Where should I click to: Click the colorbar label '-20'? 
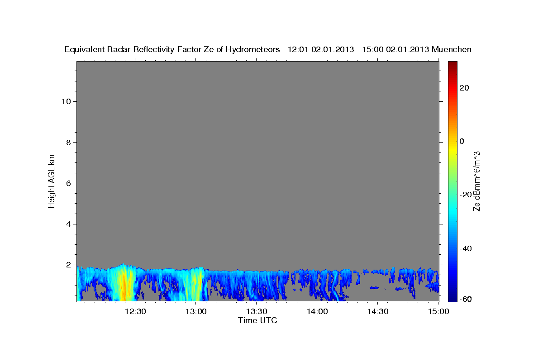pyautogui.click(x=466, y=195)
